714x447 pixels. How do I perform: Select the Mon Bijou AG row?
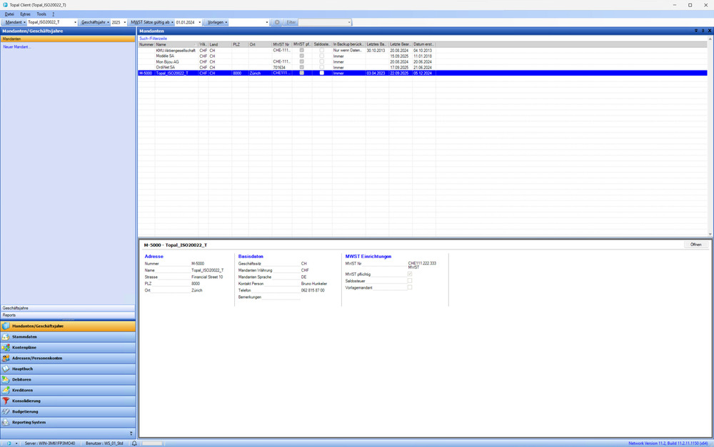[x=168, y=61]
